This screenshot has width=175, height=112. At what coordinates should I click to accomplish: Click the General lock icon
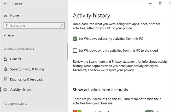point(5,59)
